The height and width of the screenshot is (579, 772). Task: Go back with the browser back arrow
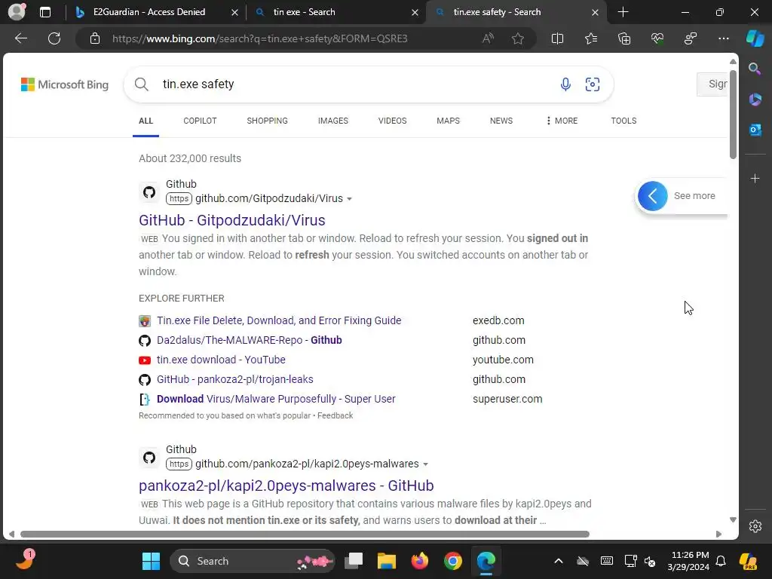click(20, 38)
